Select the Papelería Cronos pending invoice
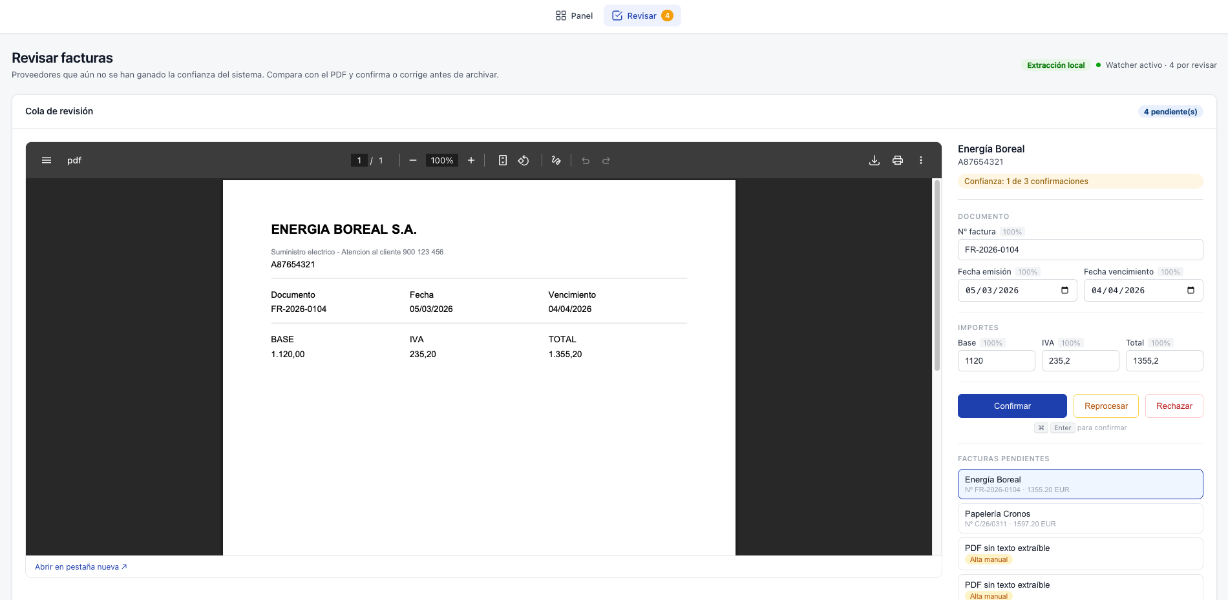1228x600 pixels. tap(1080, 518)
